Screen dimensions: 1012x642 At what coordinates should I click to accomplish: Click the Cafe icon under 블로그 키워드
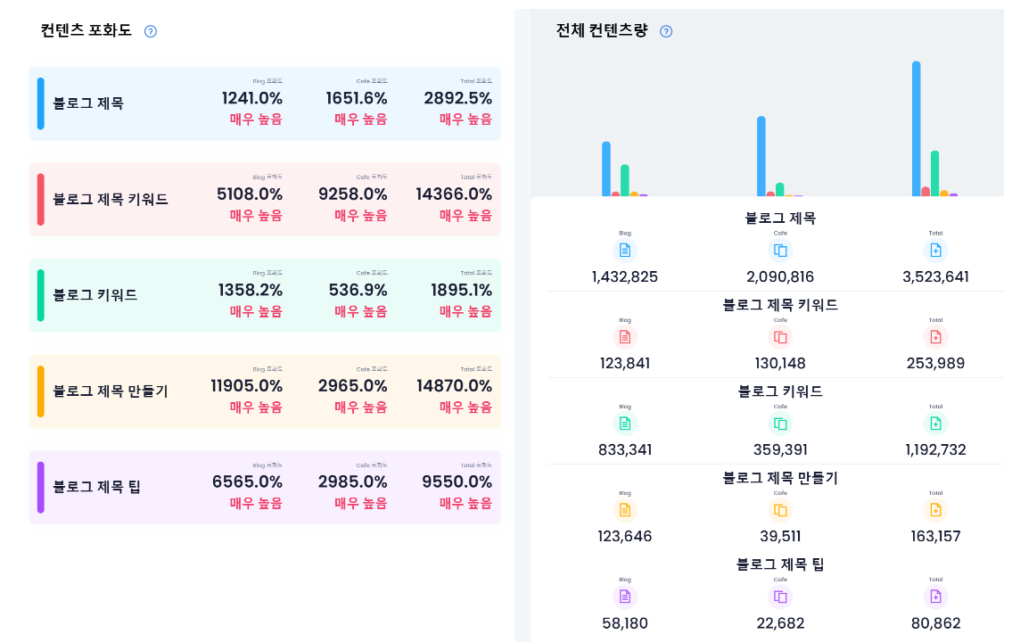(x=780, y=424)
